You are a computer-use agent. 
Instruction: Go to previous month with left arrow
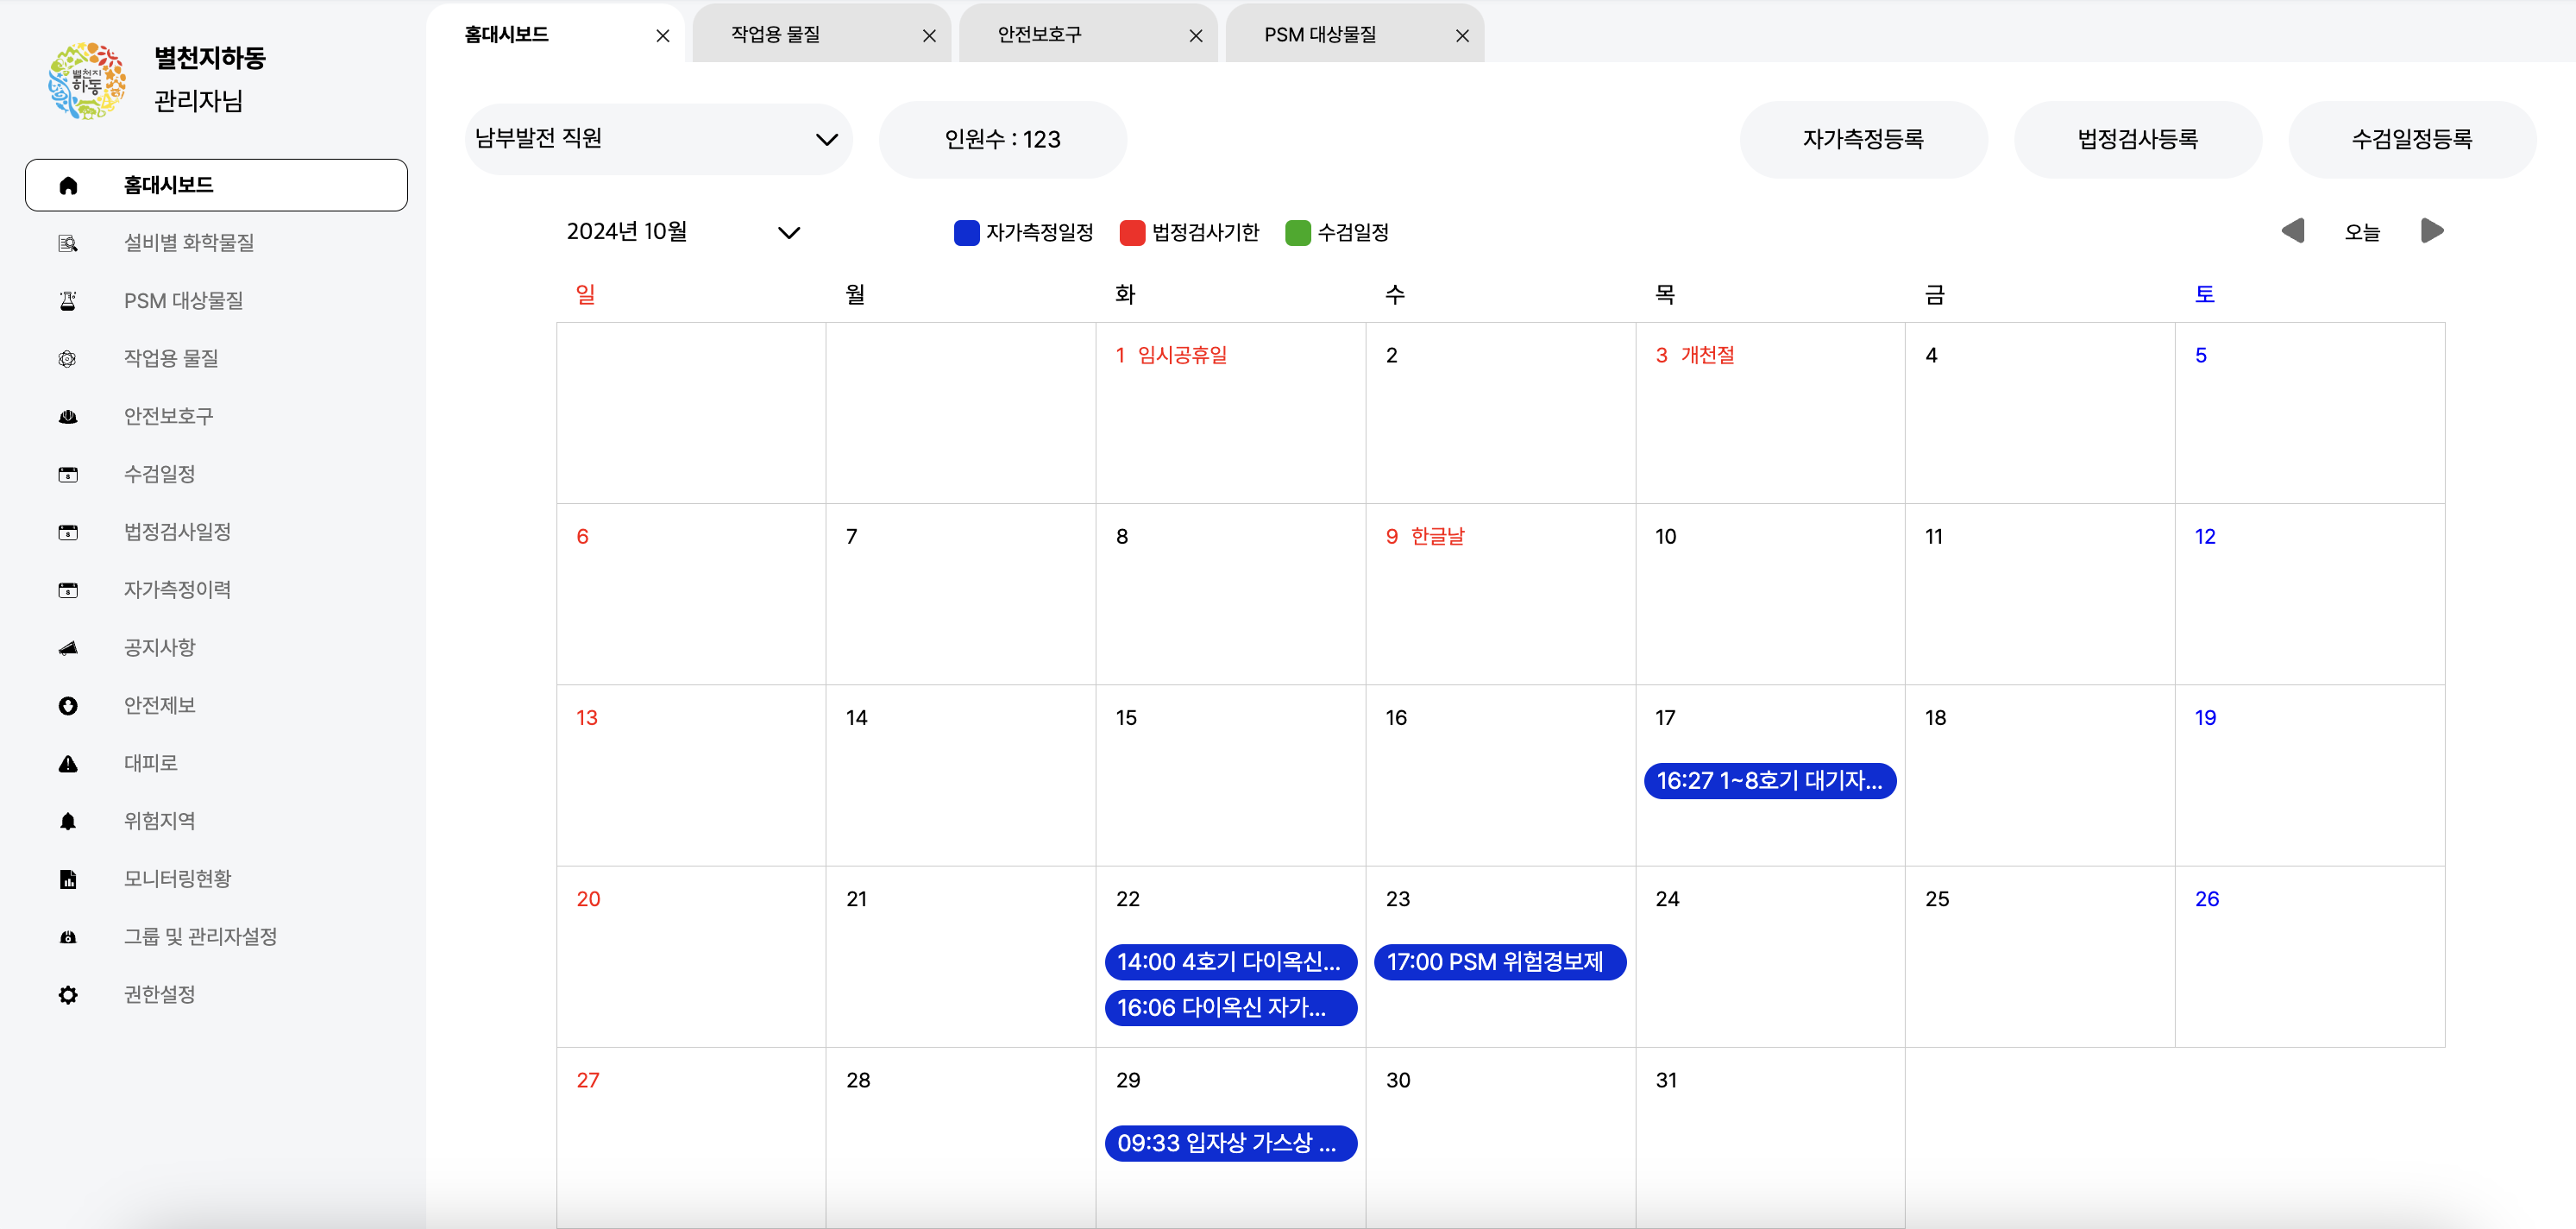2293,231
